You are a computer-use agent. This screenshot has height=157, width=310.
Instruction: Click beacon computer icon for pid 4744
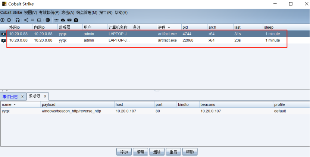coord(4,34)
